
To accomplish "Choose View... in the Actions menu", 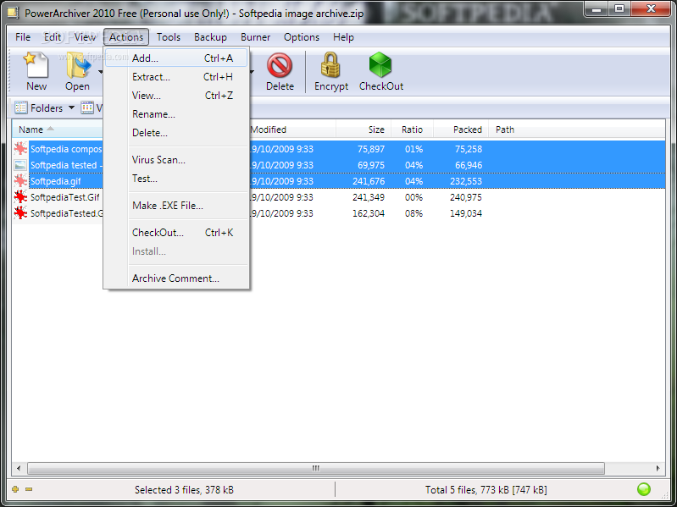I will pos(176,96).
